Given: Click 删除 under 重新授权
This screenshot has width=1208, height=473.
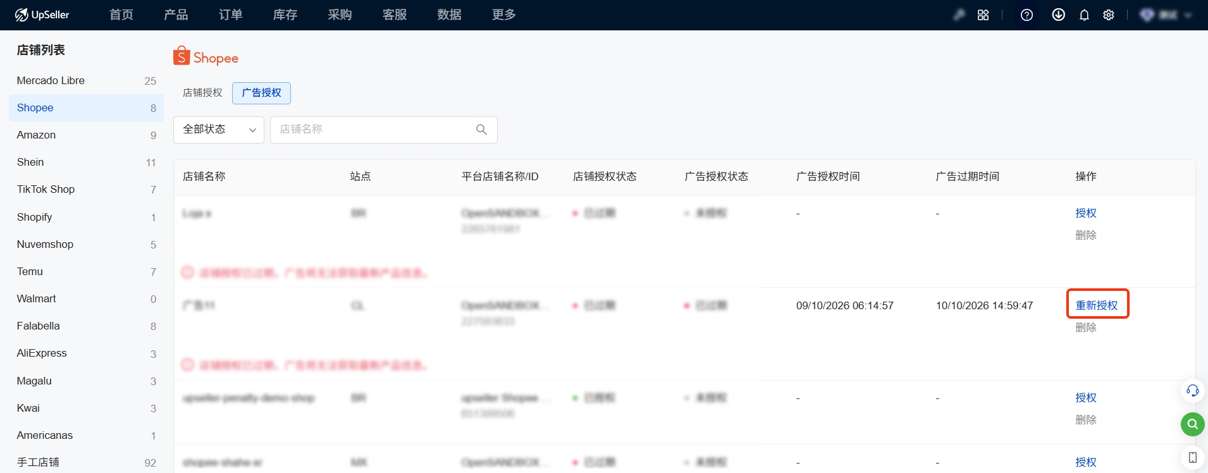Looking at the screenshot, I should (1086, 328).
